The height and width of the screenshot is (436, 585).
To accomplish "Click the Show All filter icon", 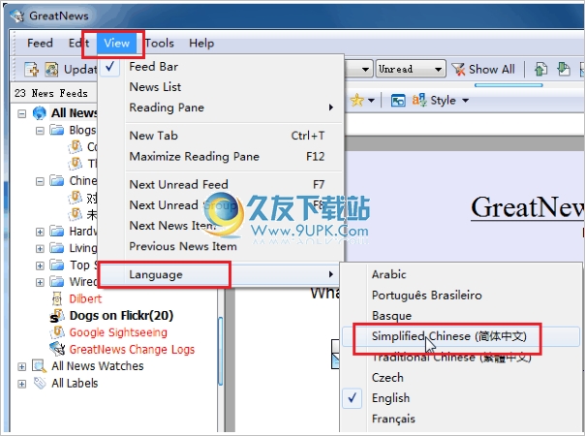I will coord(458,70).
